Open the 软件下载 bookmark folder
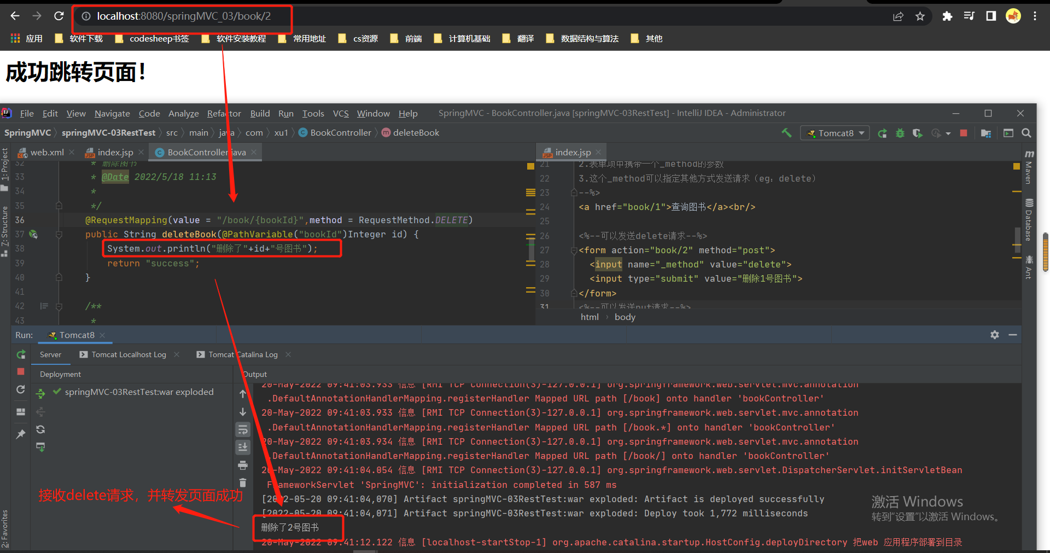Viewport: 1050px width, 553px height. [79, 38]
